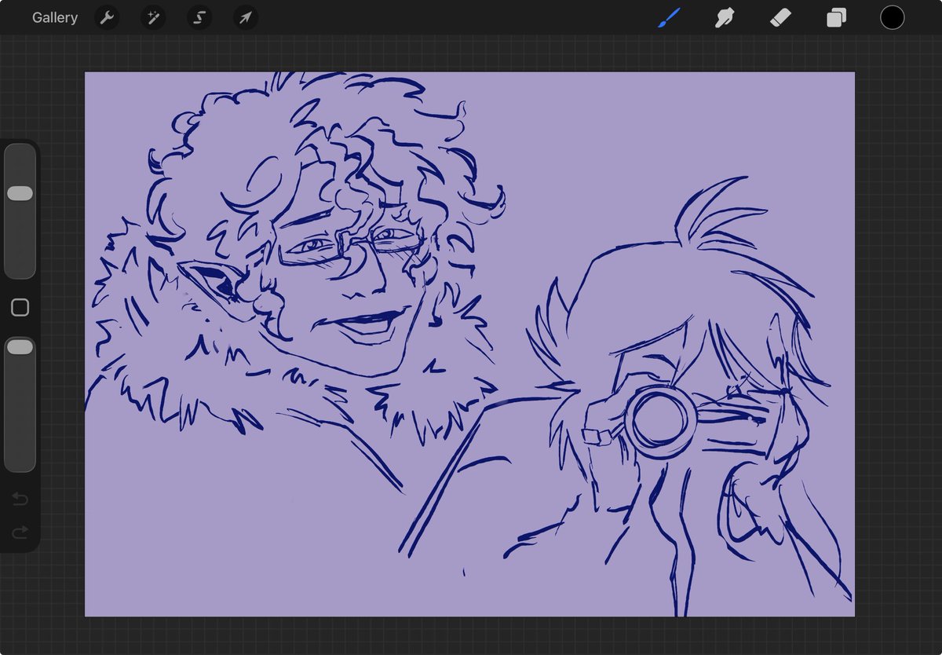Select the Brush tool

point(669,17)
